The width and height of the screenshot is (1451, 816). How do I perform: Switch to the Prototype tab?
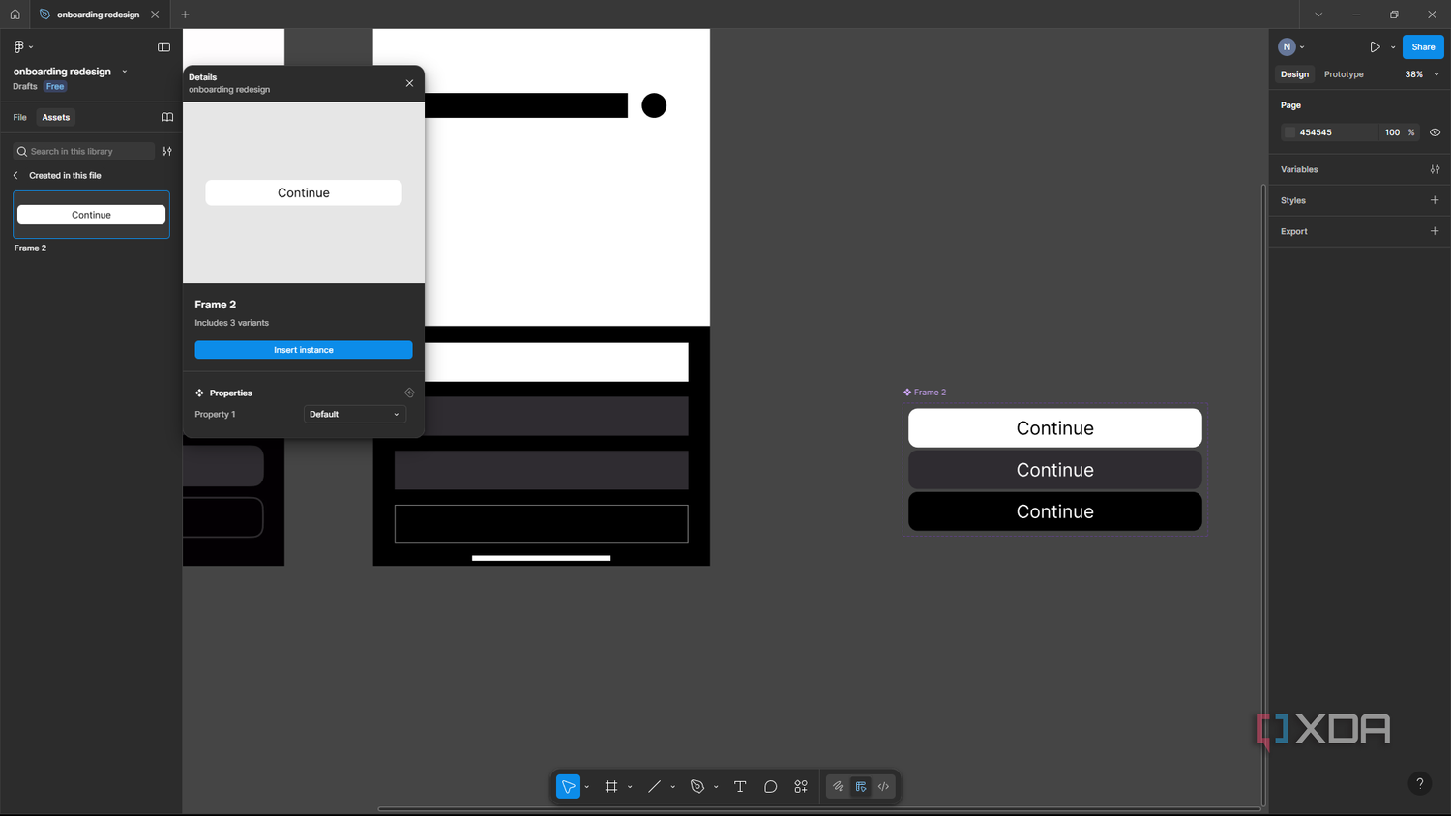point(1344,74)
